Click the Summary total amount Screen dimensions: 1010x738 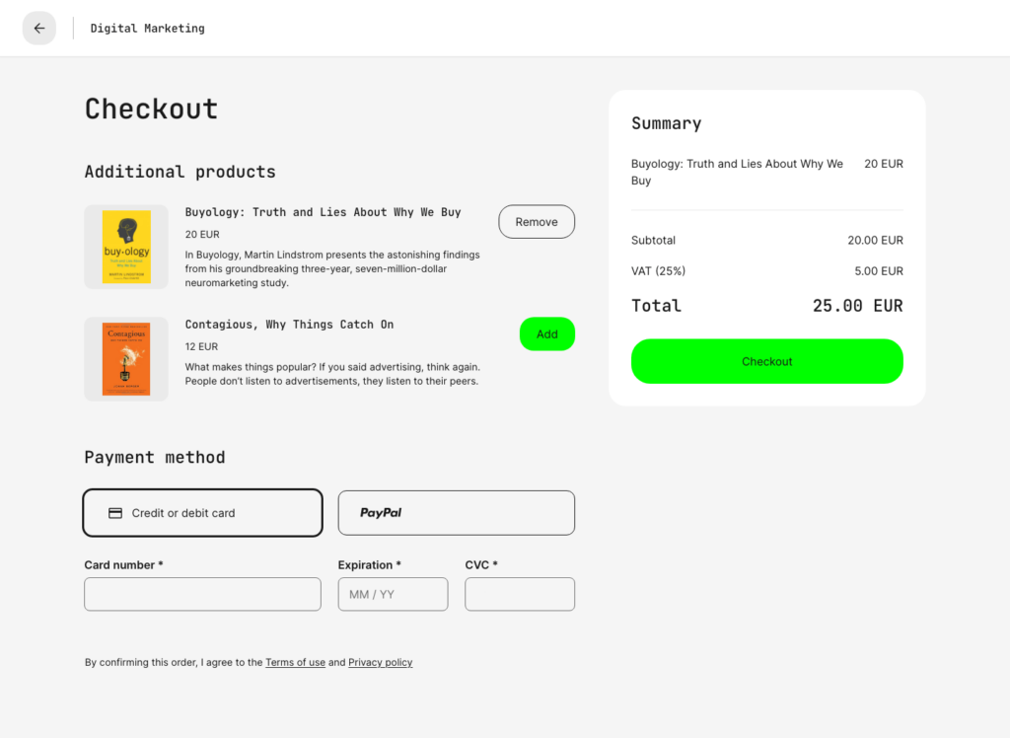click(x=857, y=306)
